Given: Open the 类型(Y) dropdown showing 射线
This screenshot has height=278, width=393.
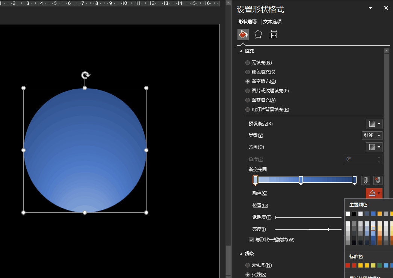Looking at the screenshot, I should (x=372, y=135).
